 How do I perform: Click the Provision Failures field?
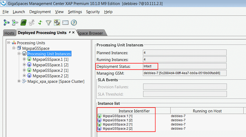185,86
